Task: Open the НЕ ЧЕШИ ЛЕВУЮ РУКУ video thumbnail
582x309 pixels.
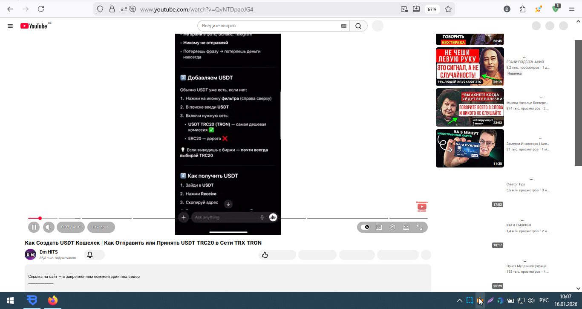Action: pyautogui.click(x=470, y=66)
